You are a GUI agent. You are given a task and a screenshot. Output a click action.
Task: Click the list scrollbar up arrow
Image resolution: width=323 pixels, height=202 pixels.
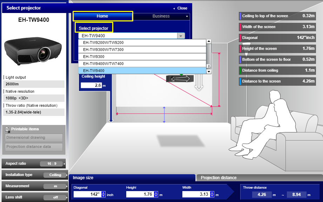coord(209,41)
